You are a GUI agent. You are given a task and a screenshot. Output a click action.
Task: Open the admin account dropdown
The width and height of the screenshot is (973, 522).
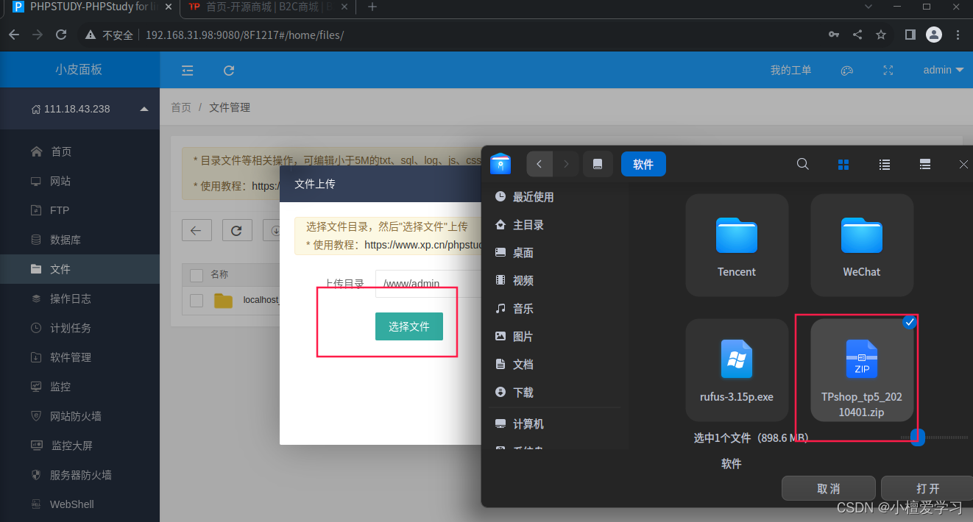point(943,70)
